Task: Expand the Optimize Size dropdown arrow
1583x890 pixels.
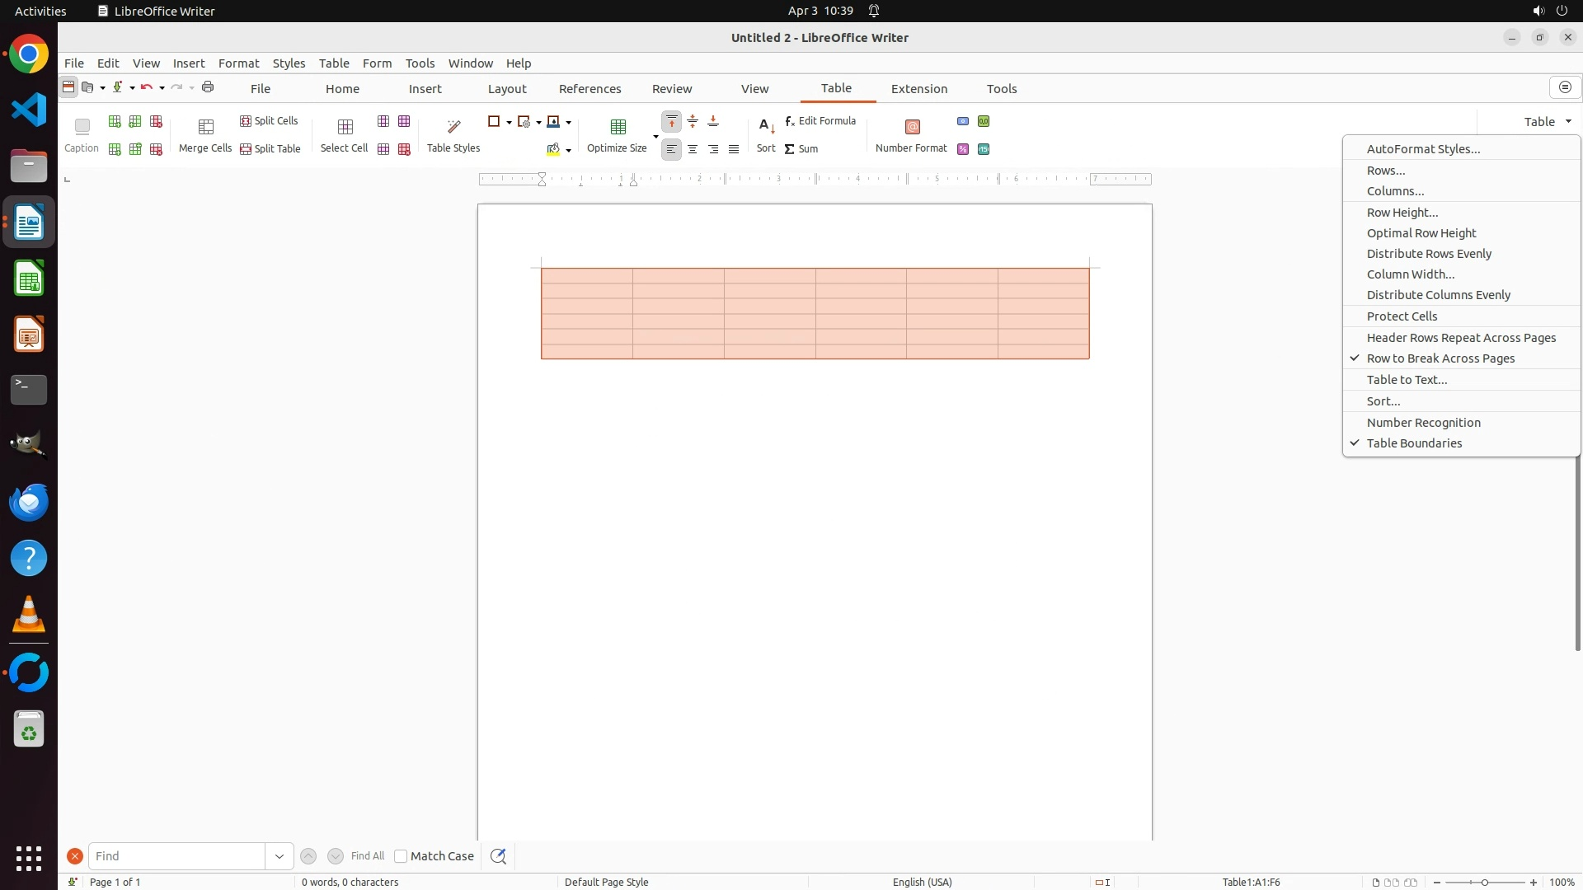Action: click(x=655, y=136)
